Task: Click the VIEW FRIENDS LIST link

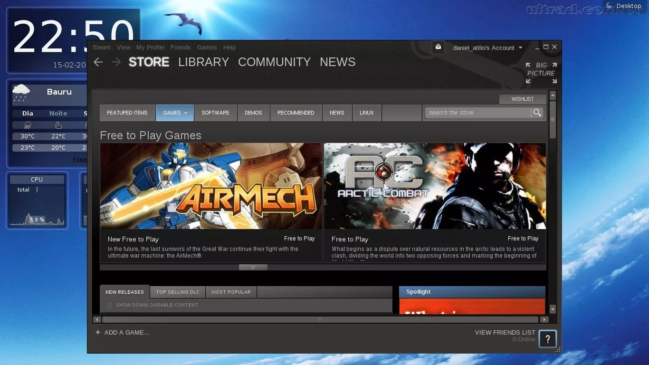Action: pos(505,332)
